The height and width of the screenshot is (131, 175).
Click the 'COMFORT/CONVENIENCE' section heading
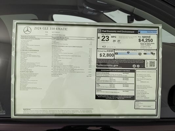(30, 50)
